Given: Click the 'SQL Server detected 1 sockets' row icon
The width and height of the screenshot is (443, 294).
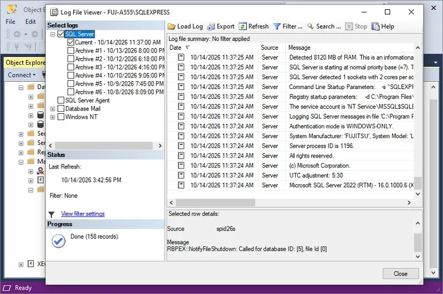Looking at the screenshot, I should 181,77.
